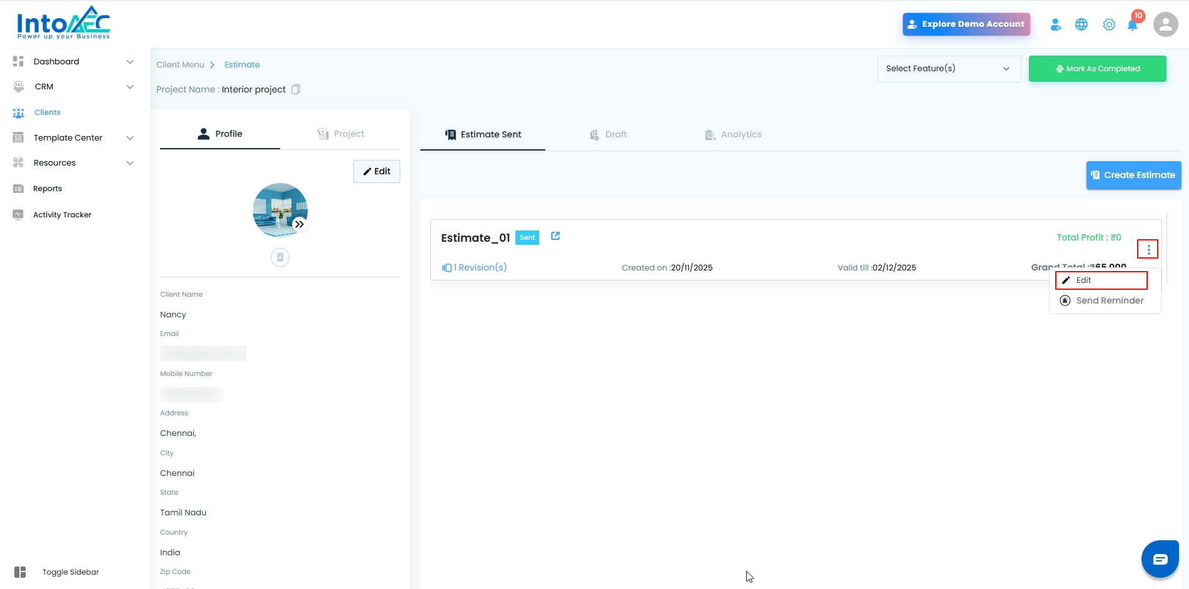The image size is (1189, 589).
Task: Click the IntoAEC logo
Action: coord(63,23)
